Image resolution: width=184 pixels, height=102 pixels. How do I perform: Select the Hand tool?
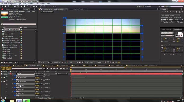pyautogui.click(x=5, y=6)
